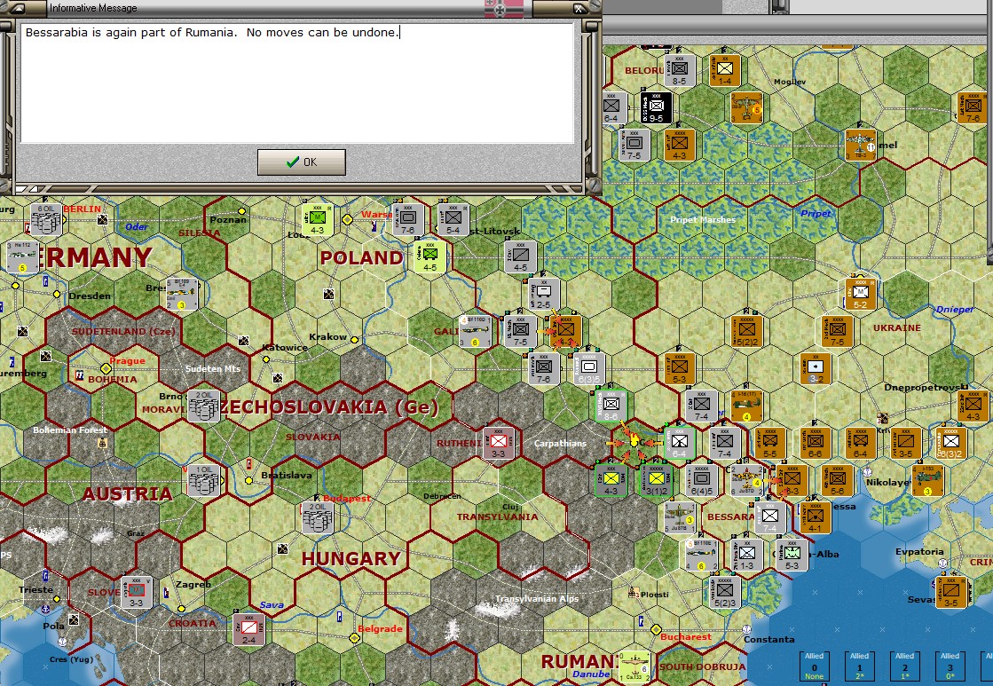Click the Warsaw capital city marker
Screen dimensions: 993x686
pyautogui.click(x=347, y=220)
